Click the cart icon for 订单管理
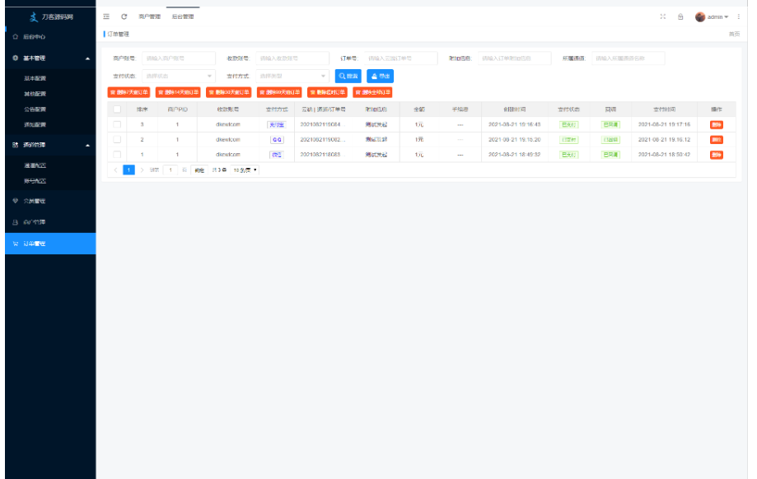 click(x=15, y=244)
